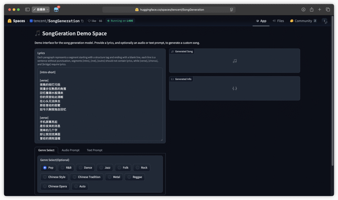Like the SongGeneration space
Viewport: 338px width, 200px height.
tap(92, 21)
